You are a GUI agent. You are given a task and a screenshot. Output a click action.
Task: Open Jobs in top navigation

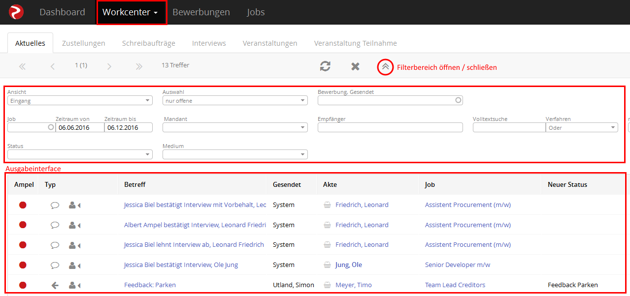pos(256,12)
